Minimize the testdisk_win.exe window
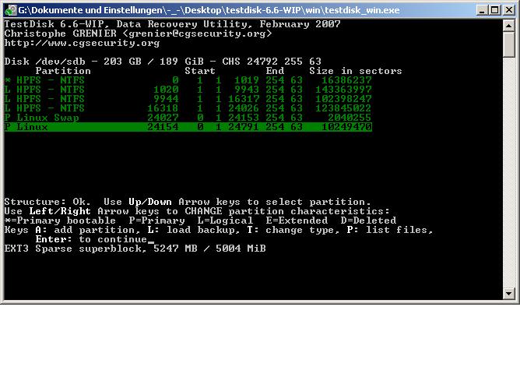 (483, 10)
